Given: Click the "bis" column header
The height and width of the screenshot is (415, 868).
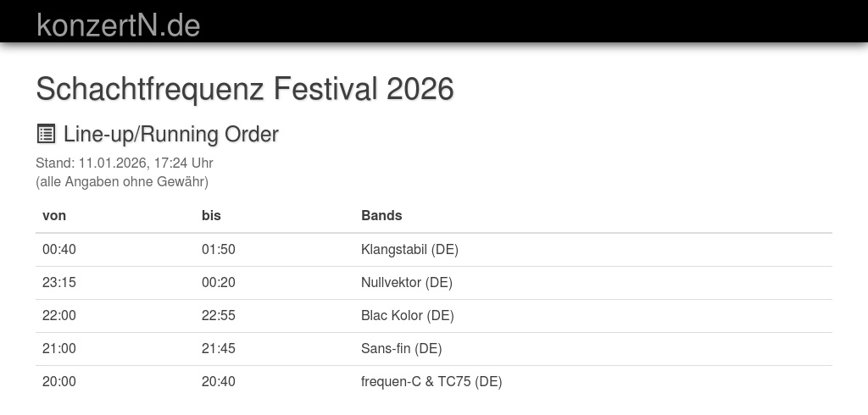Looking at the screenshot, I should pos(211,215).
